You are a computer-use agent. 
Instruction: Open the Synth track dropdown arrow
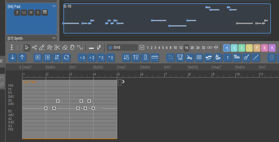point(54,38)
